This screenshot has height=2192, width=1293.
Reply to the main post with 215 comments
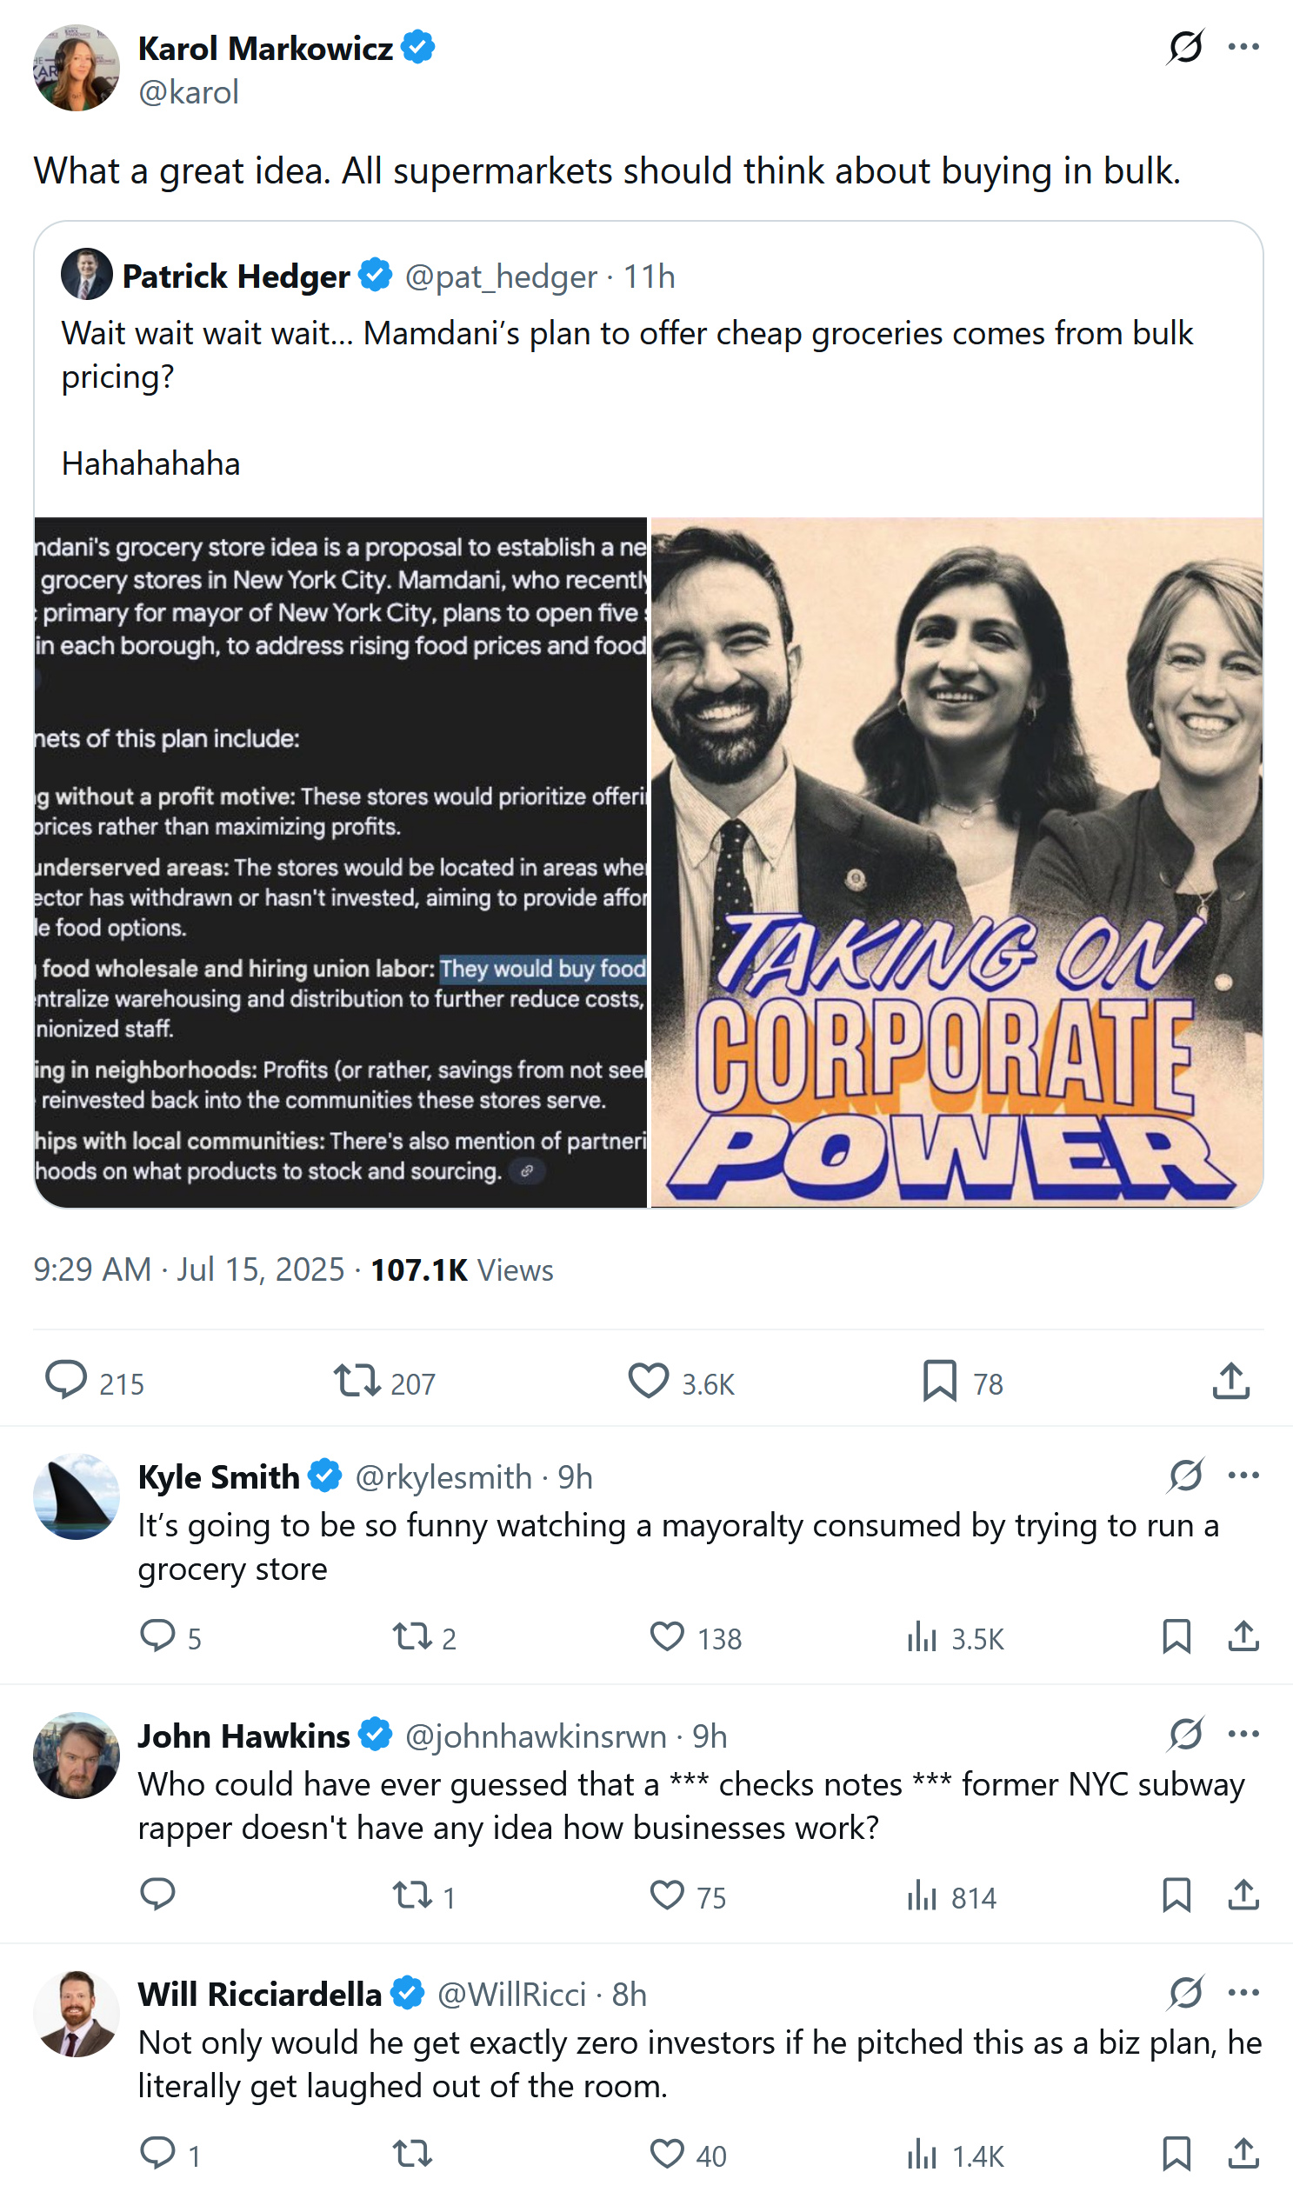[x=66, y=1382]
